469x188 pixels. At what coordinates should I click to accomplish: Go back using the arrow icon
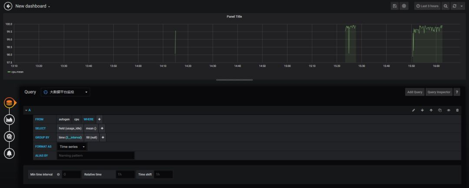tap(8, 6)
